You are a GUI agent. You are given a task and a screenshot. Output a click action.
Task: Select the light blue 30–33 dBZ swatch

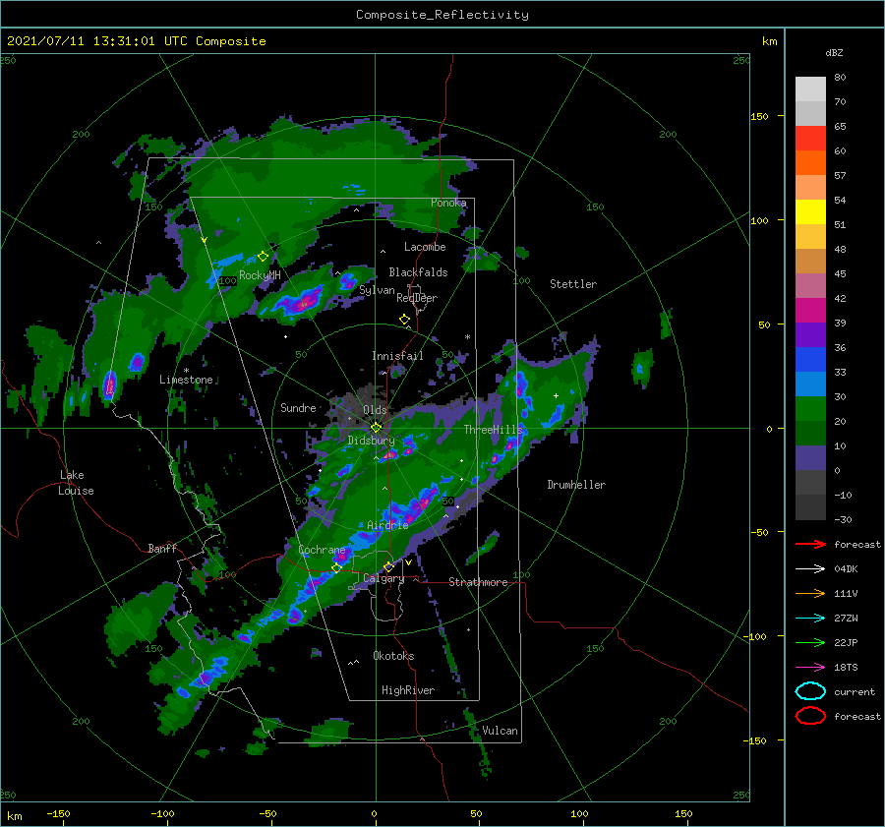click(x=810, y=384)
